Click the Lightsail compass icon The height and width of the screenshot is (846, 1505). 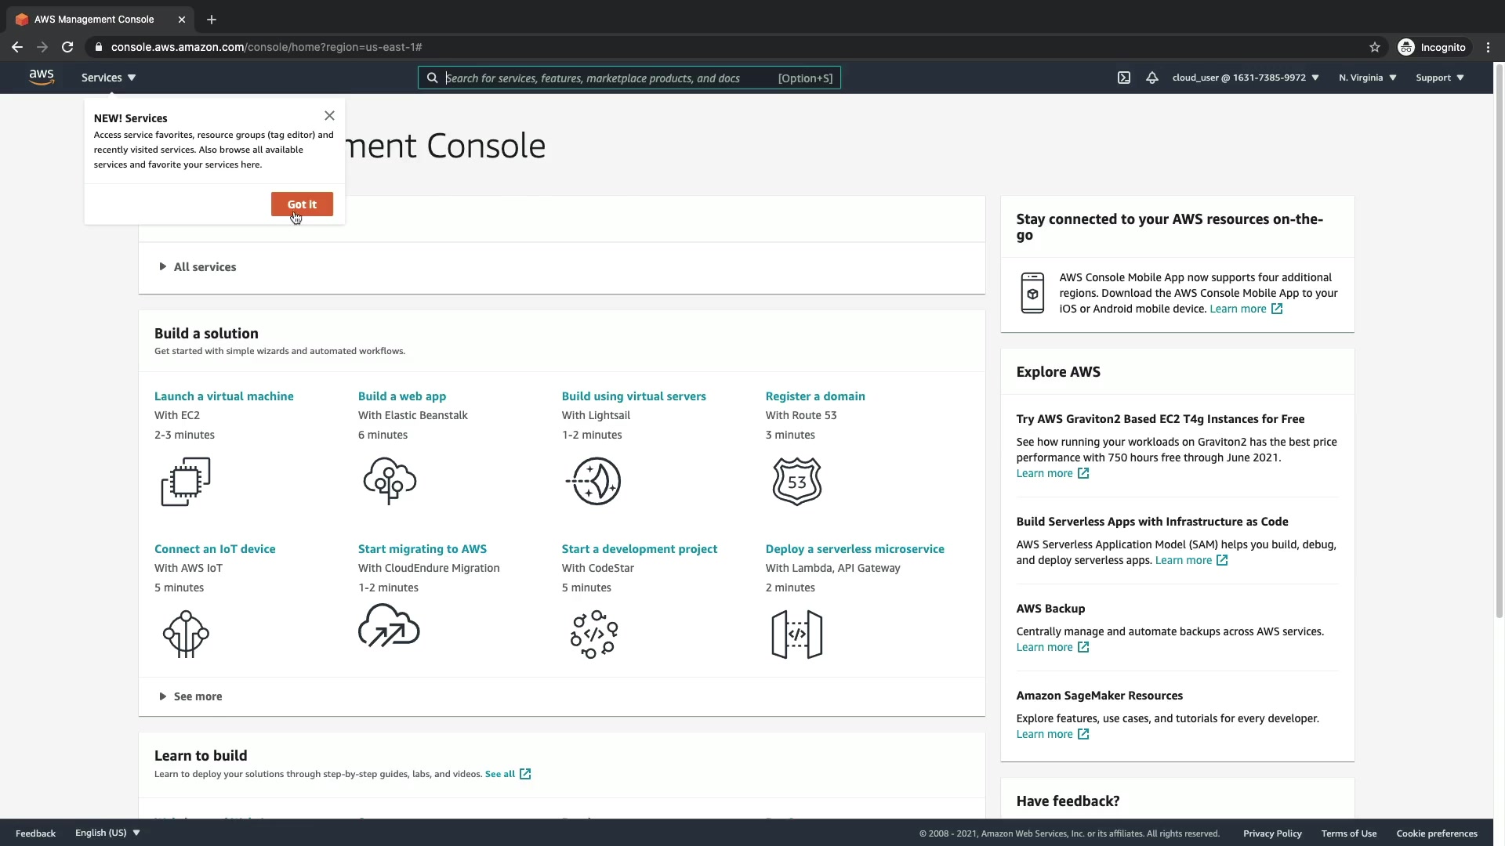[x=593, y=481]
